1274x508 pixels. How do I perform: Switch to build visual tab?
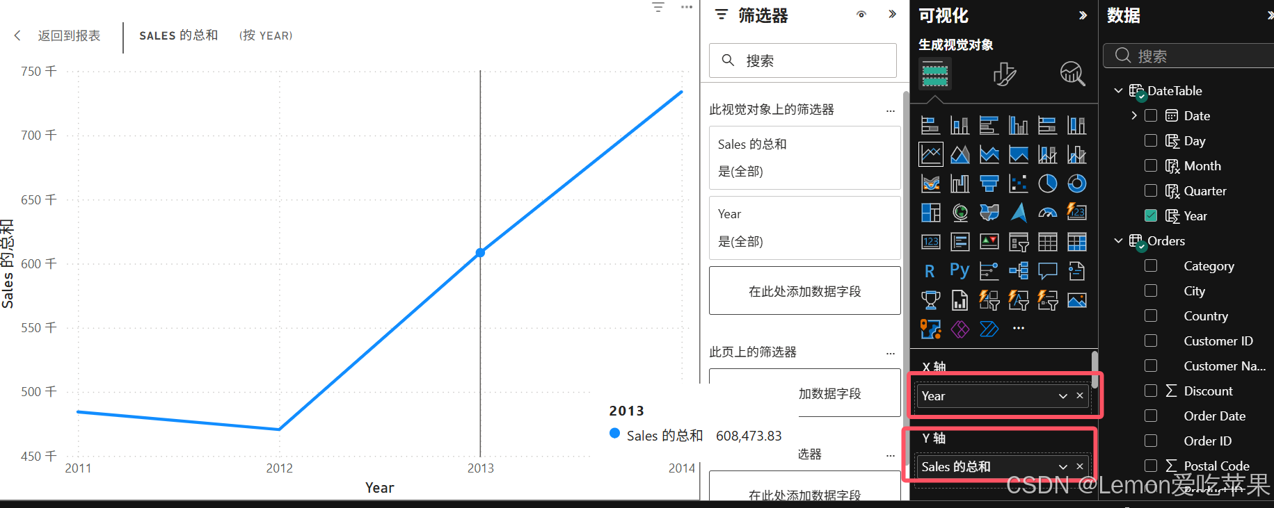(x=934, y=74)
